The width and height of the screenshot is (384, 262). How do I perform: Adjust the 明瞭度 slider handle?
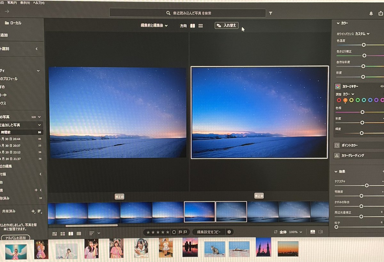(361, 196)
